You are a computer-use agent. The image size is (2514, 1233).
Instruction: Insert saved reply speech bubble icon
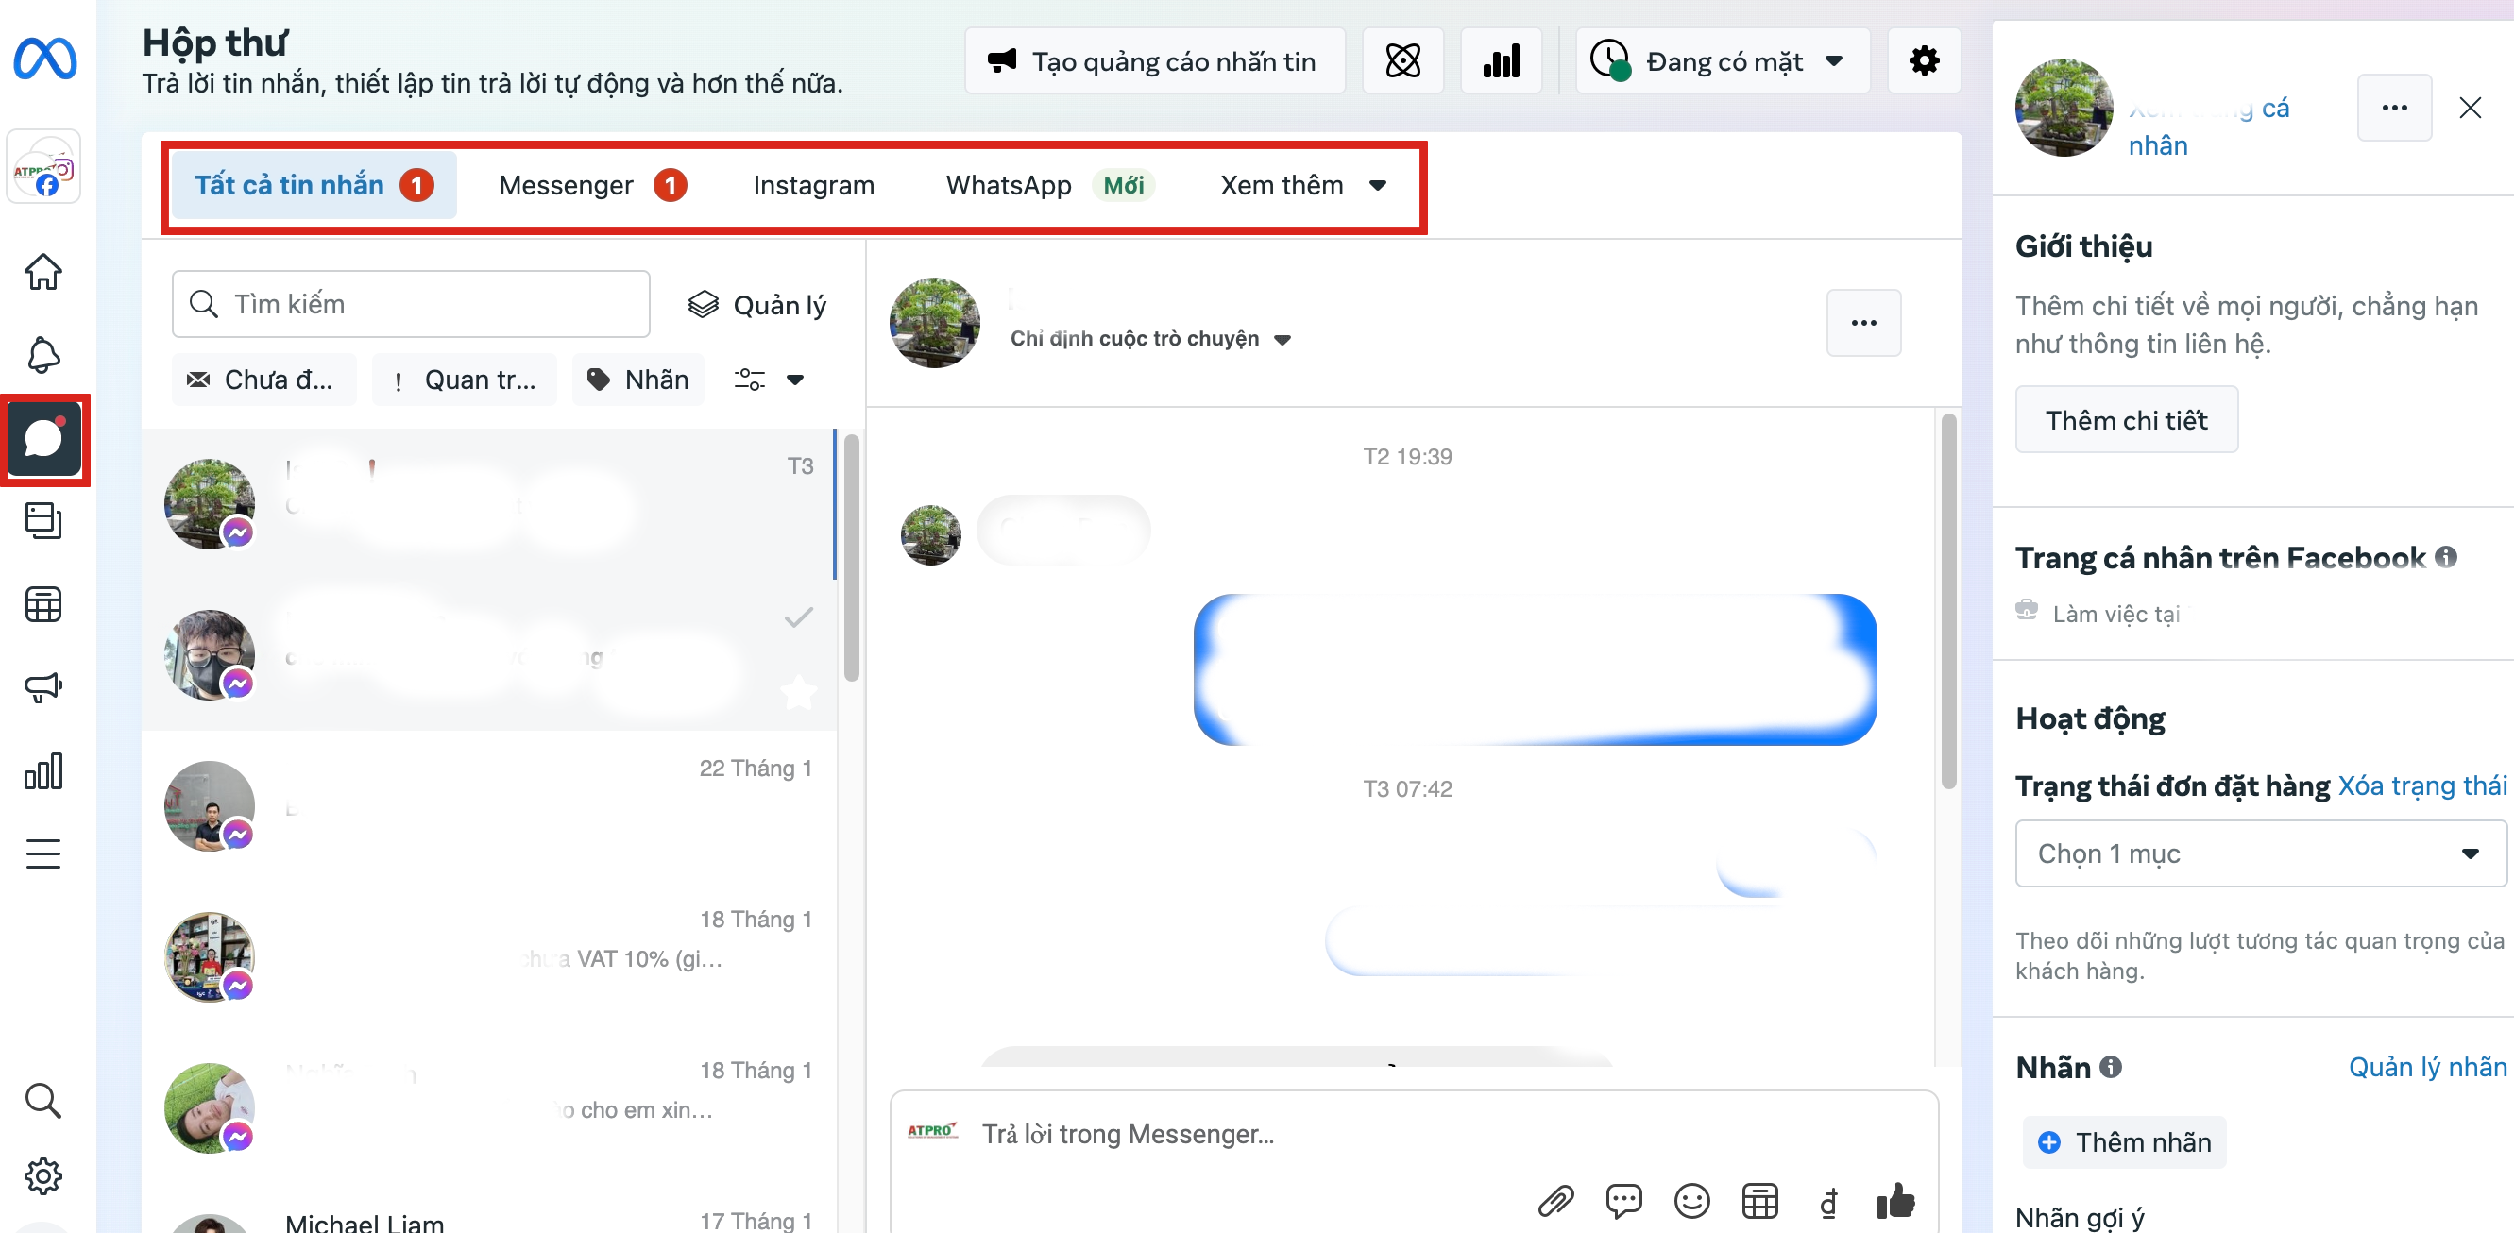[1624, 1201]
